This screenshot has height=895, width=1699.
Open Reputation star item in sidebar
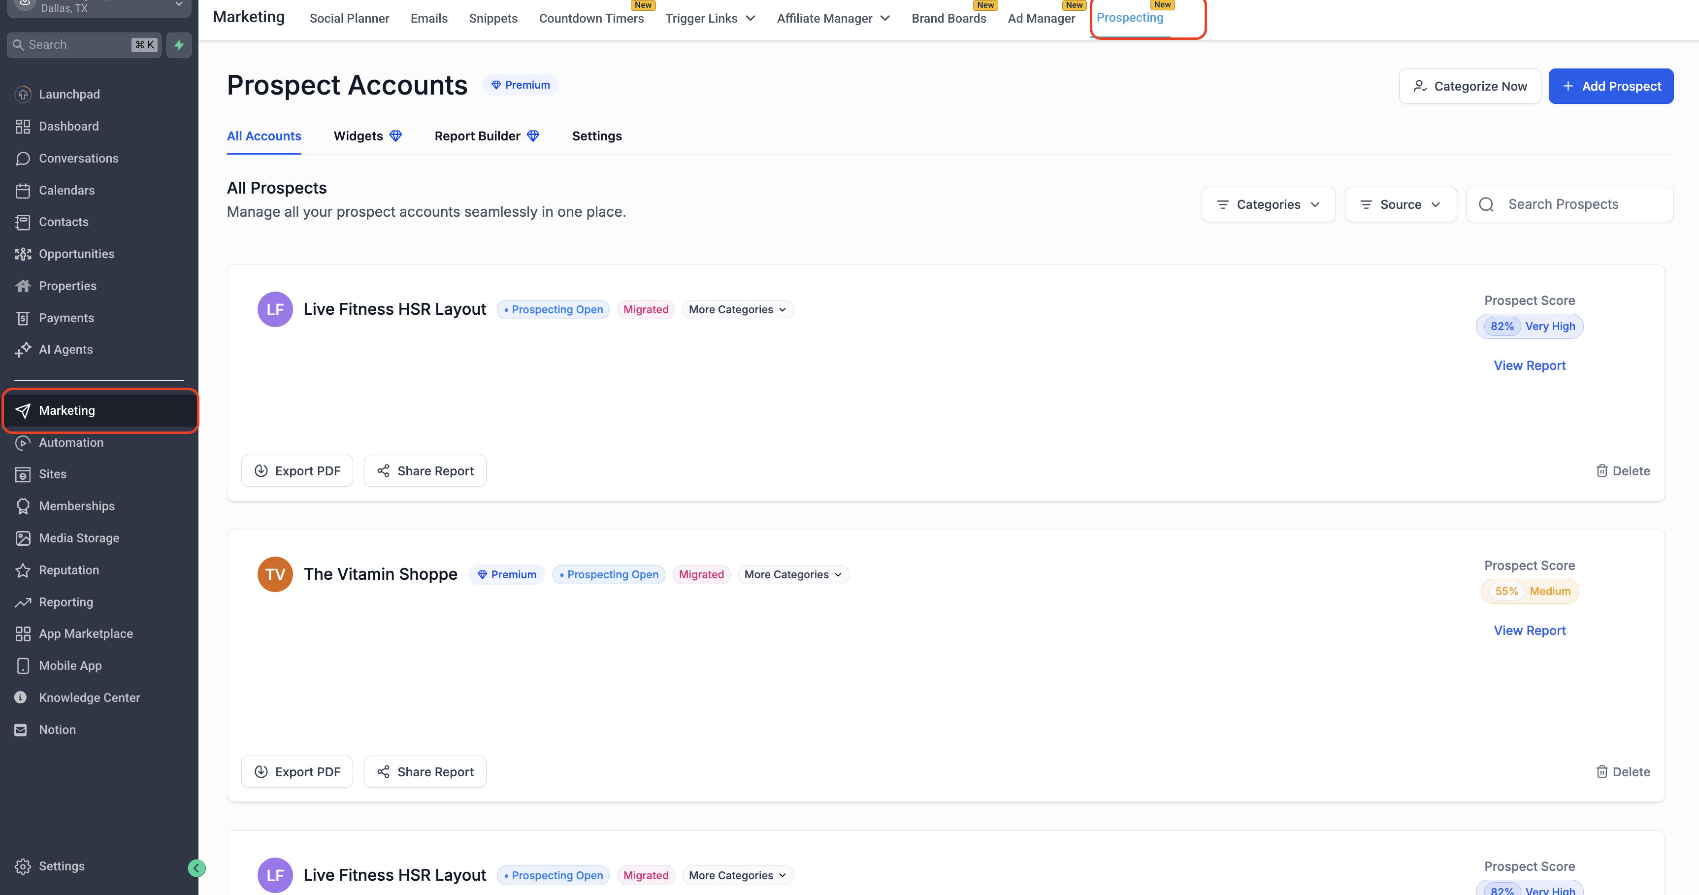click(68, 570)
